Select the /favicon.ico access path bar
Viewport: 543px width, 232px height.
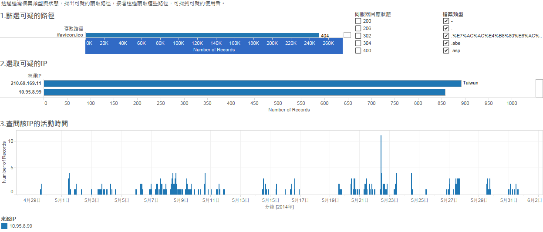point(202,35)
